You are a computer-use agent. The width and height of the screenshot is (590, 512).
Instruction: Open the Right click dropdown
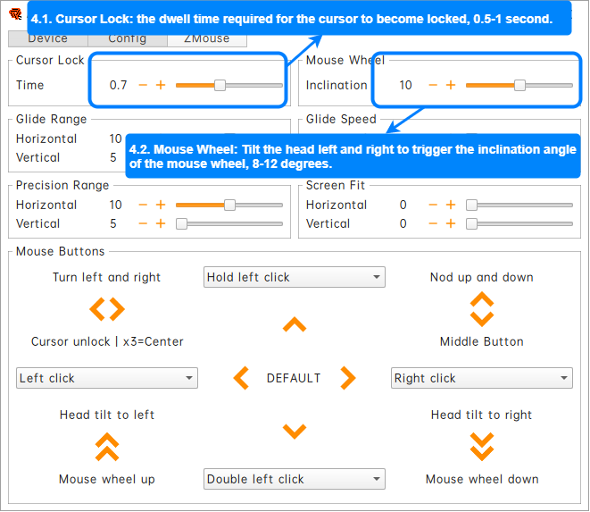click(x=481, y=378)
